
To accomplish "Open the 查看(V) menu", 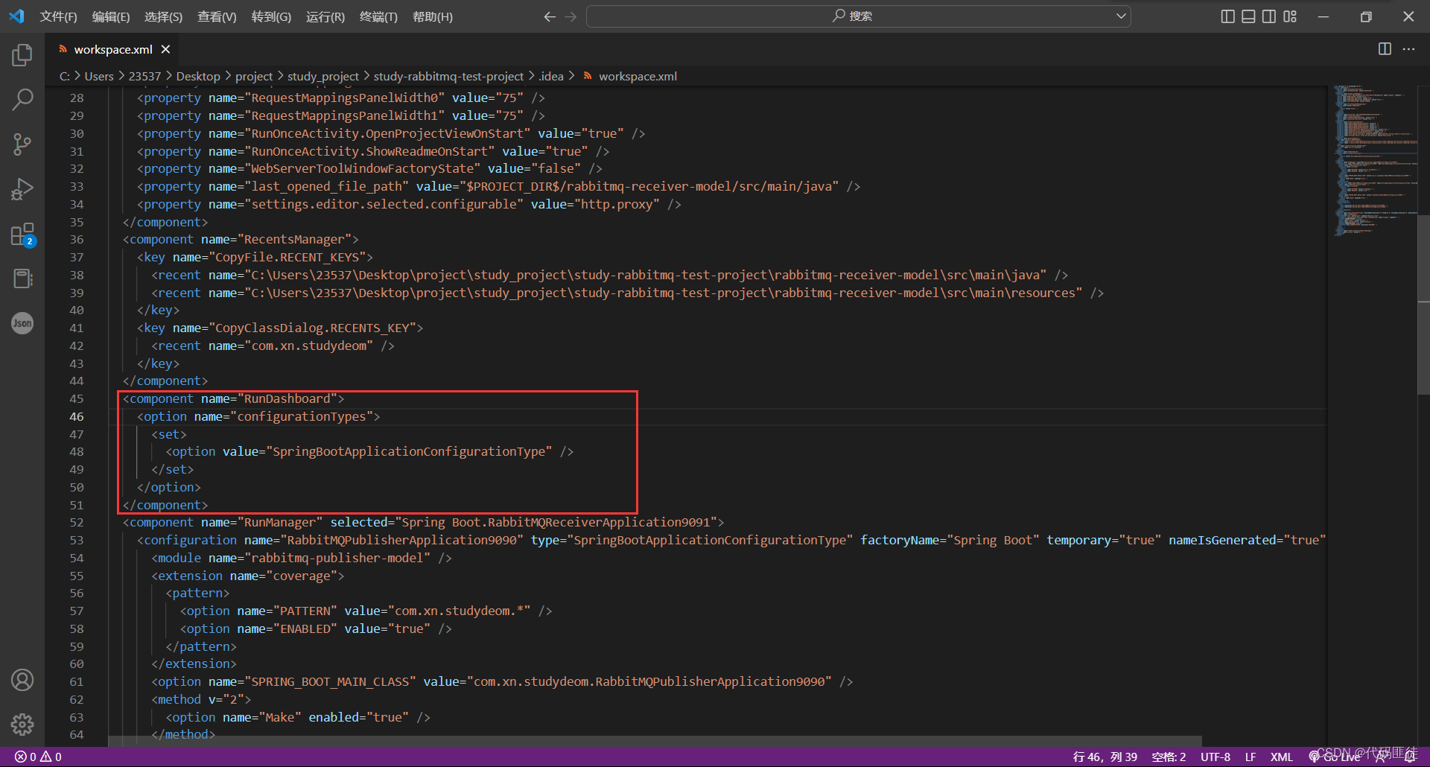I will point(217,16).
